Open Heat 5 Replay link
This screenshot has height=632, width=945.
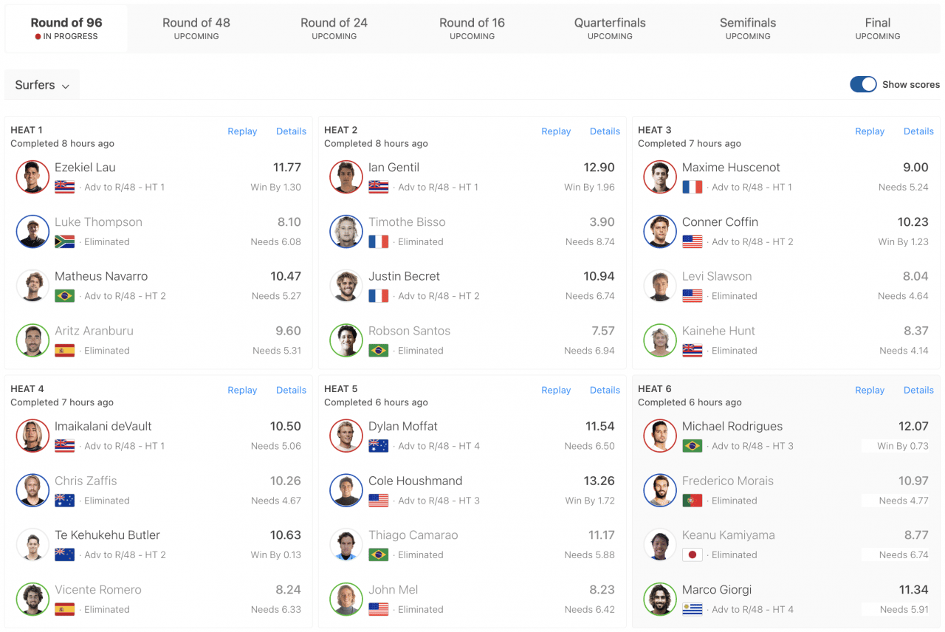[556, 391]
